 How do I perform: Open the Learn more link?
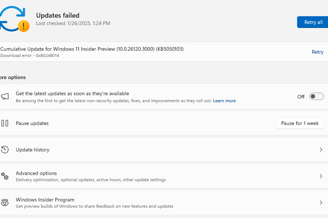point(224,101)
